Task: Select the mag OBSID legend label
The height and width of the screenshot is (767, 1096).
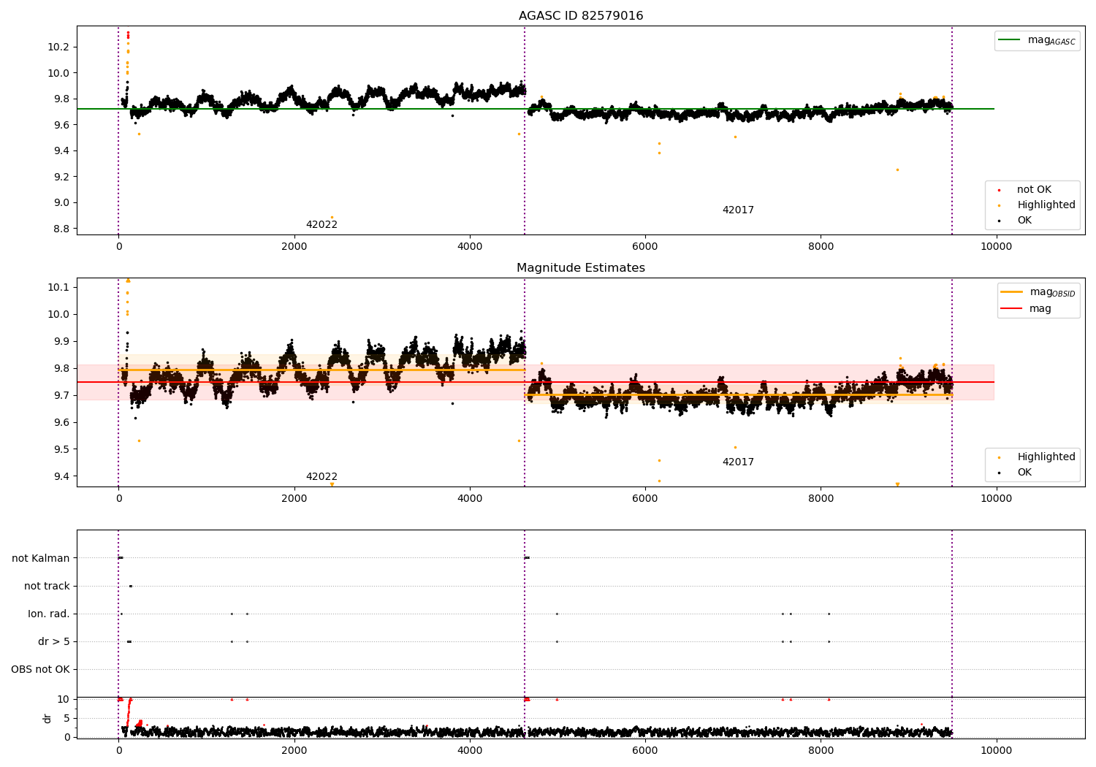Action: (1052, 292)
